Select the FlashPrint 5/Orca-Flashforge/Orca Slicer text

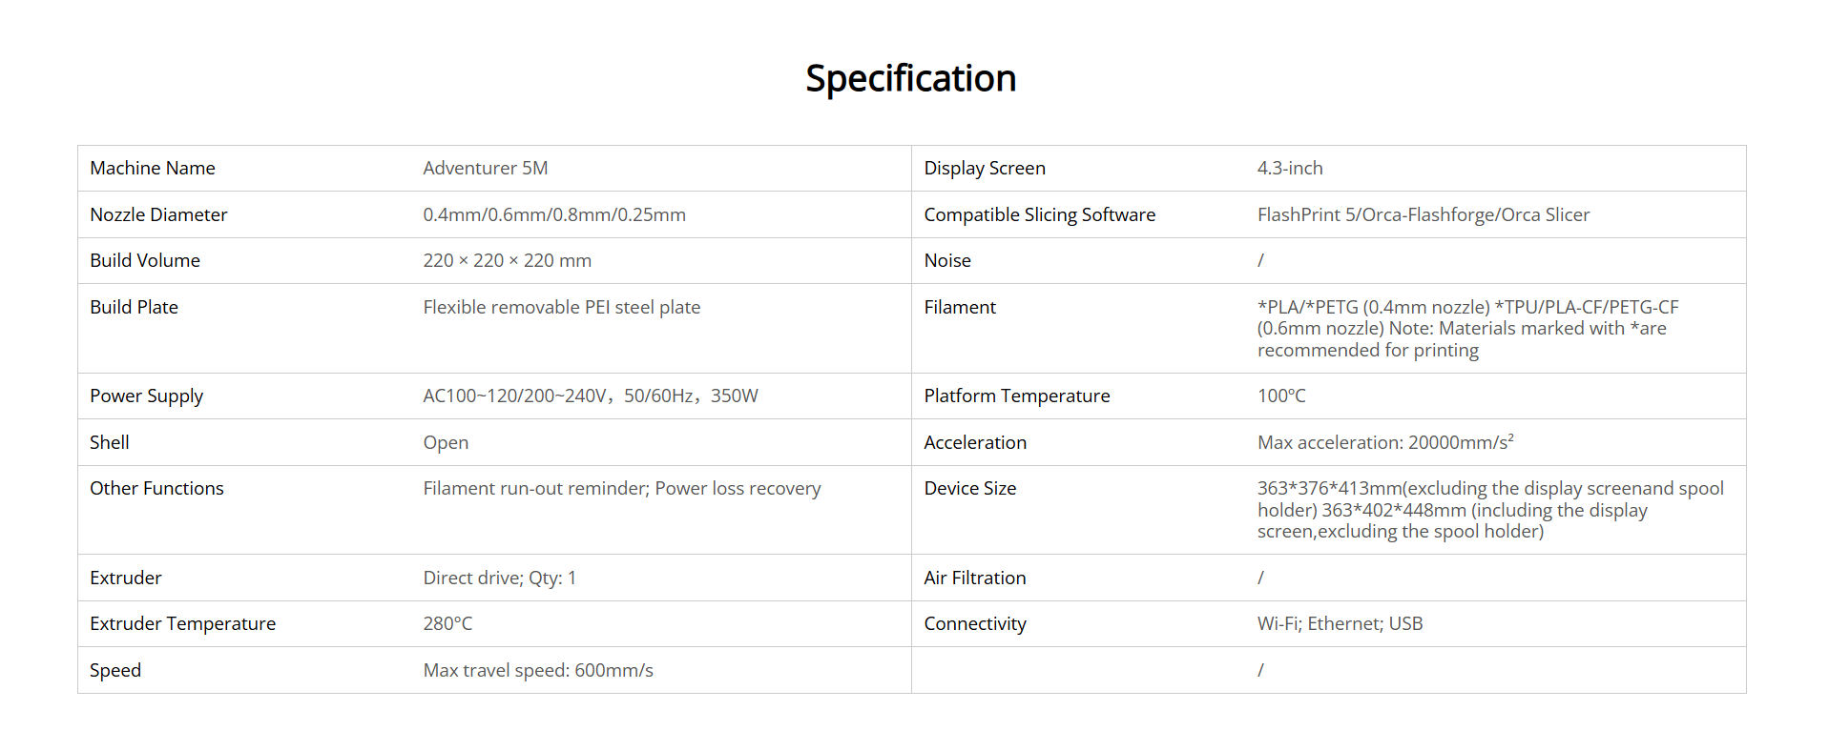[1423, 215]
